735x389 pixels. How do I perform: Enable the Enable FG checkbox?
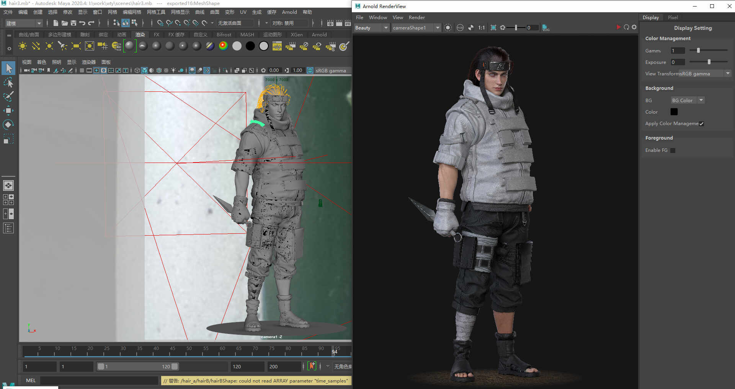tap(673, 150)
